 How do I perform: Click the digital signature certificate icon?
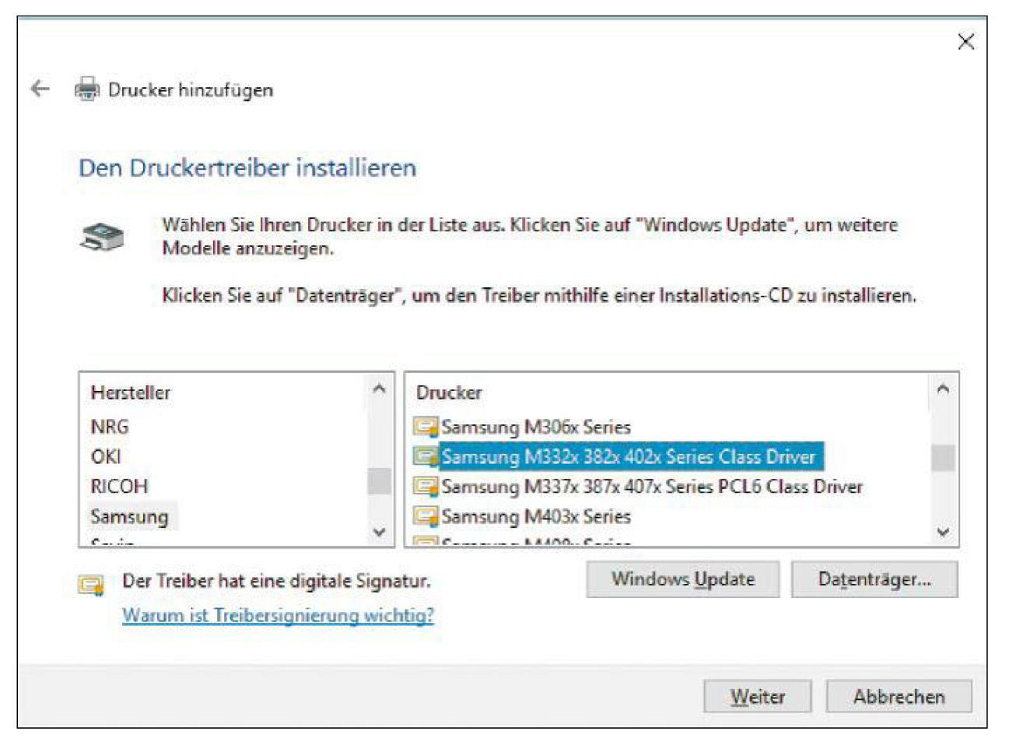click(91, 585)
